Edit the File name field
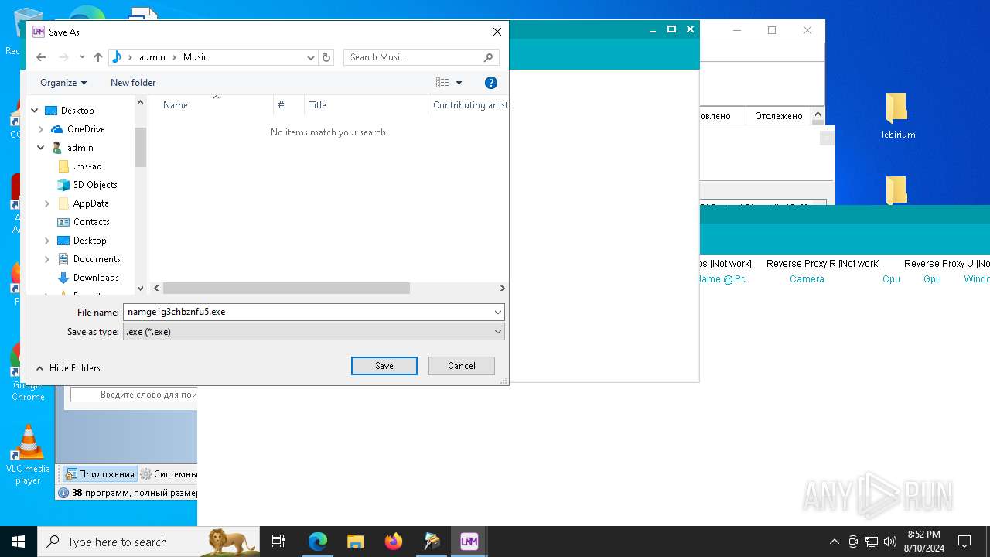 pos(308,312)
